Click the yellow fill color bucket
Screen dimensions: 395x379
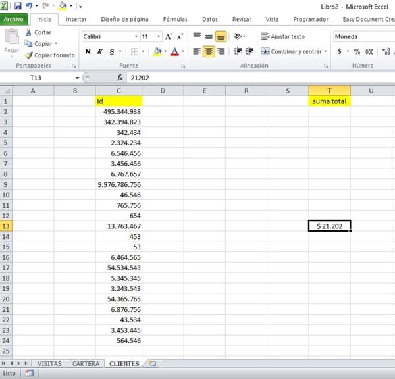click(157, 51)
